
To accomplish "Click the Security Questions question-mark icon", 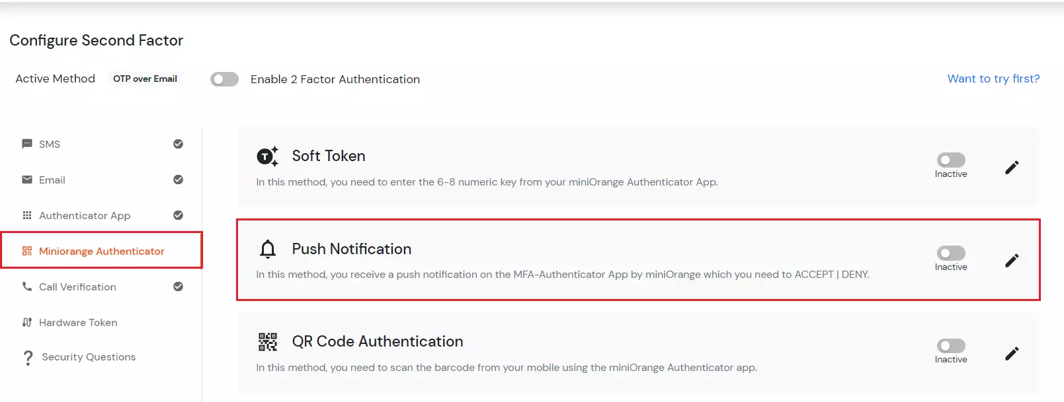I will point(26,356).
